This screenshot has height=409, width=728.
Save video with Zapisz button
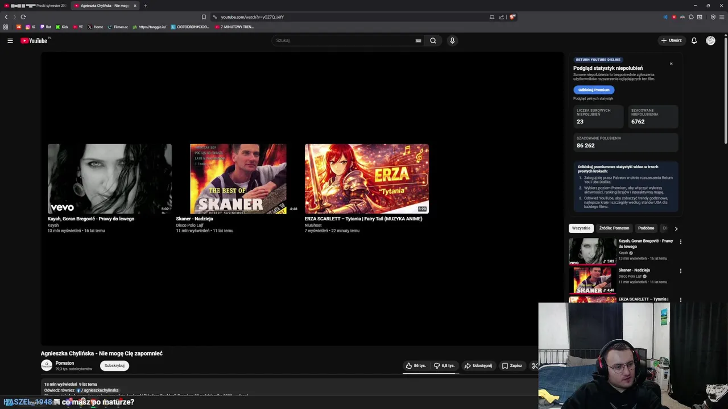(512, 366)
